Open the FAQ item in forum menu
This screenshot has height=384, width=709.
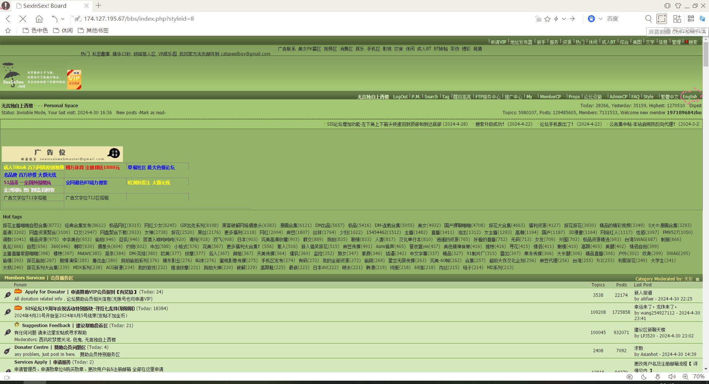635,97
